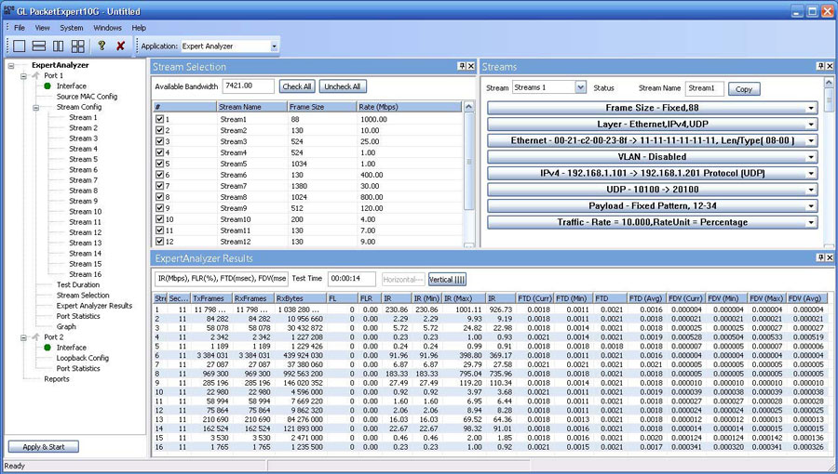The height and width of the screenshot is (474, 838).
Task: Uncheck Stream10 checkbox in Stream Selection
Action: click(159, 219)
